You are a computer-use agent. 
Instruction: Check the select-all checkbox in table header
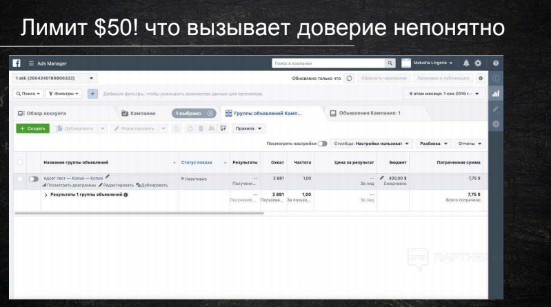tap(20, 162)
